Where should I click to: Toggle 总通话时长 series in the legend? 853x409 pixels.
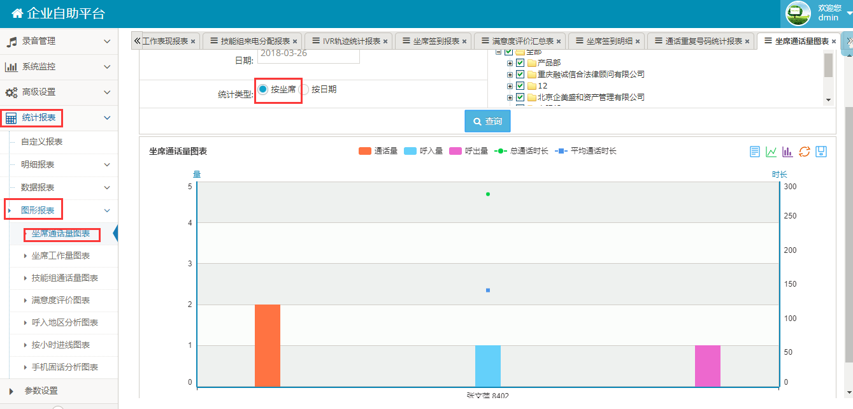click(521, 152)
